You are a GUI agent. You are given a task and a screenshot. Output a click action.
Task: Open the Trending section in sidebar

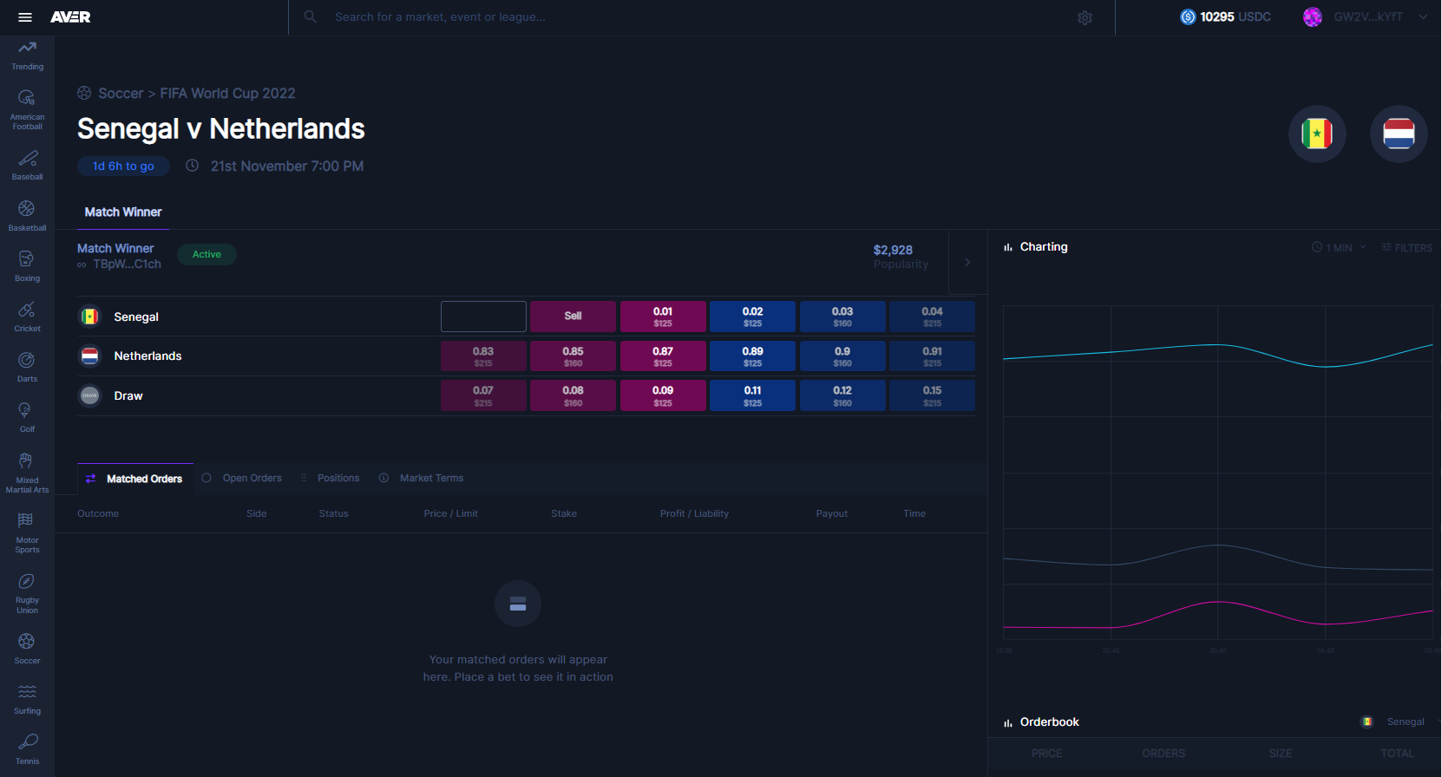[27, 55]
